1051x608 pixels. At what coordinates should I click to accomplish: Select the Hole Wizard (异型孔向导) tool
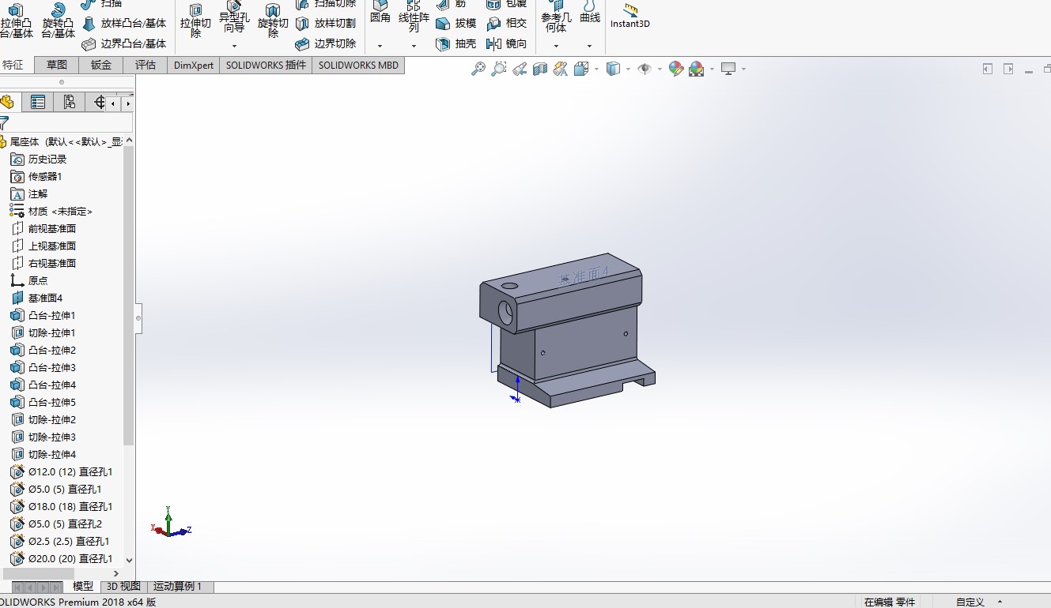tap(234, 17)
